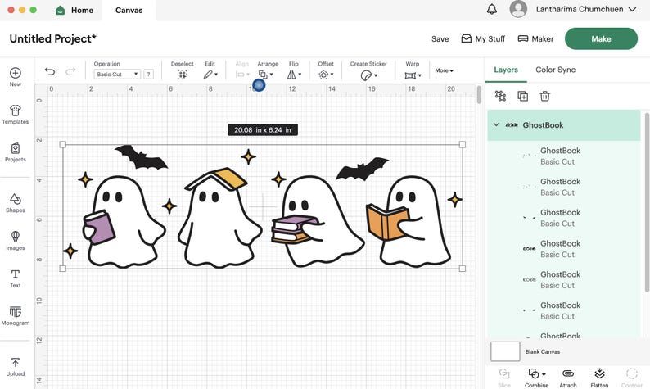The height and width of the screenshot is (389, 650).
Task: Duplicate the selected layer
Action: 523,96
